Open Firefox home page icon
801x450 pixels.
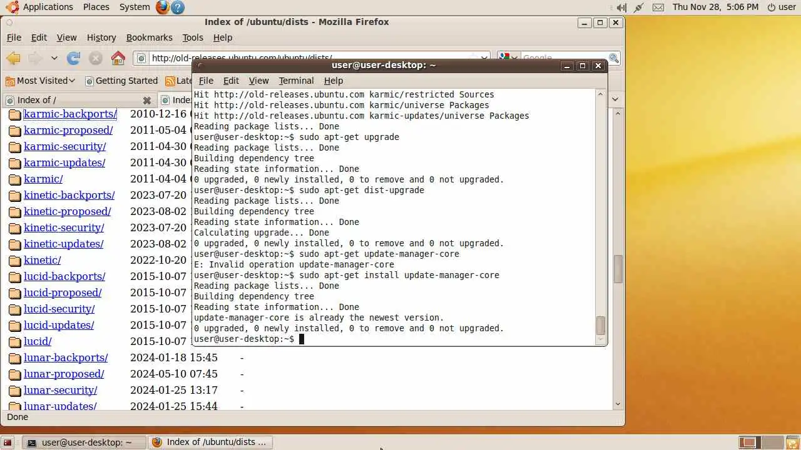click(x=118, y=58)
